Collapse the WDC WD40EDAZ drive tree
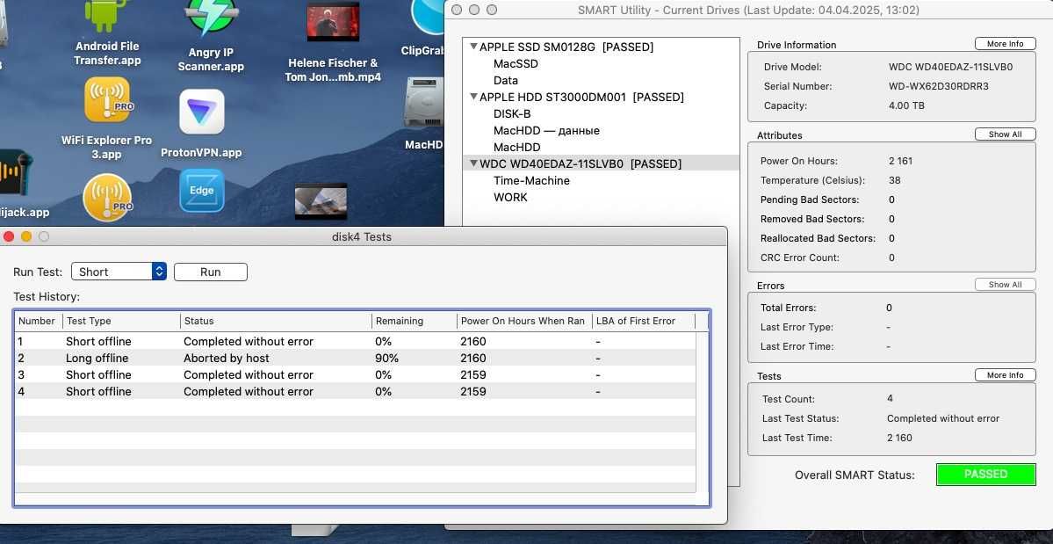 pyautogui.click(x=473, y=163)
